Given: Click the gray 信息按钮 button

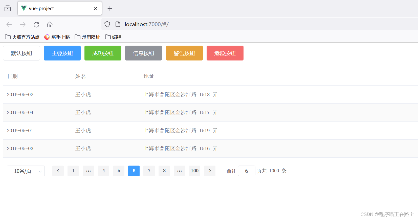Looking at the screenshot, I should pyautogui.click(x=144, y=53).
